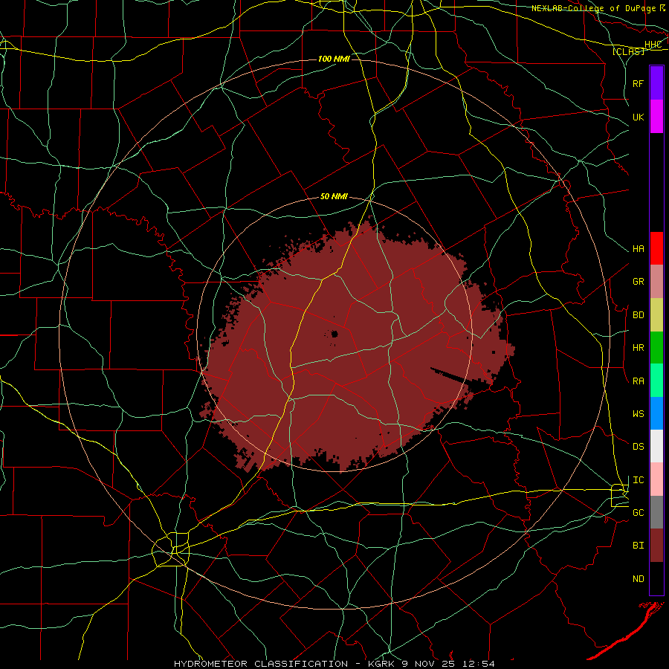Select the IC pink legend swatch

656,479
